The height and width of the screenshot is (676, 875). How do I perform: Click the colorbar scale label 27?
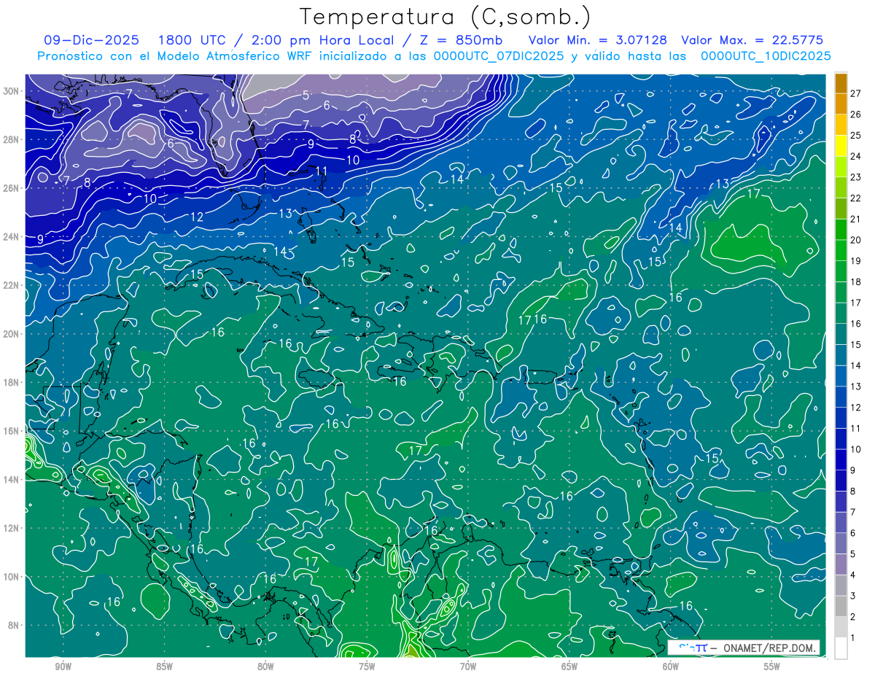point(856,93)
